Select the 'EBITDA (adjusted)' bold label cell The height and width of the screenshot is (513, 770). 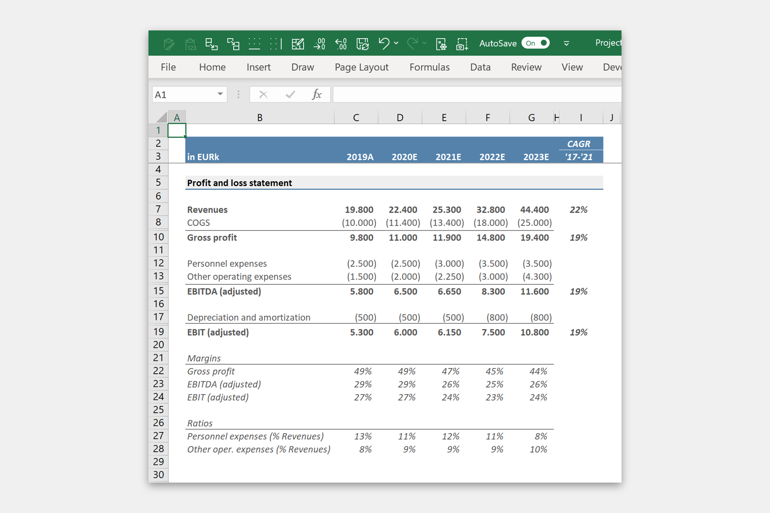(x=260, y=291)
